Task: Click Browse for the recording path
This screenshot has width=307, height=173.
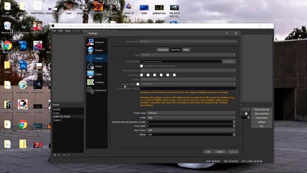Action: [229, 62]
